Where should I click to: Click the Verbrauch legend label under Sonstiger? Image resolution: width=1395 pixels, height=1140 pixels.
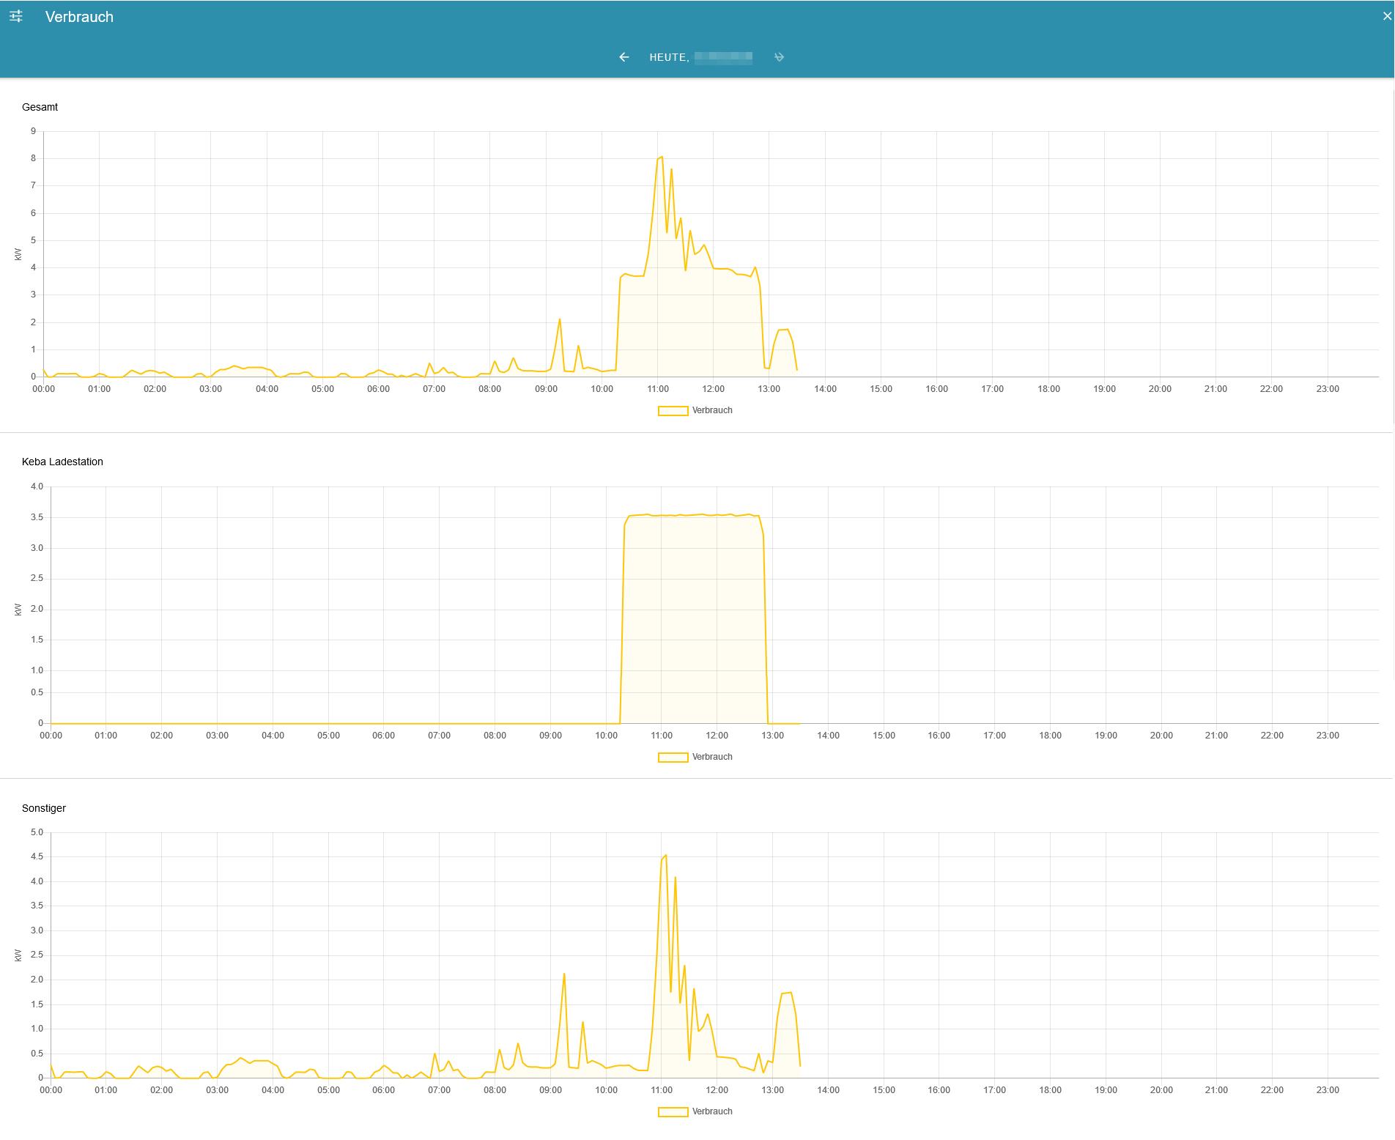click(x=712, y=1111)
